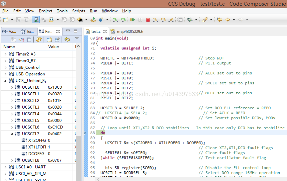
Task: Click the Suspend (pause) toolbar icon
Action: point(140,20)
